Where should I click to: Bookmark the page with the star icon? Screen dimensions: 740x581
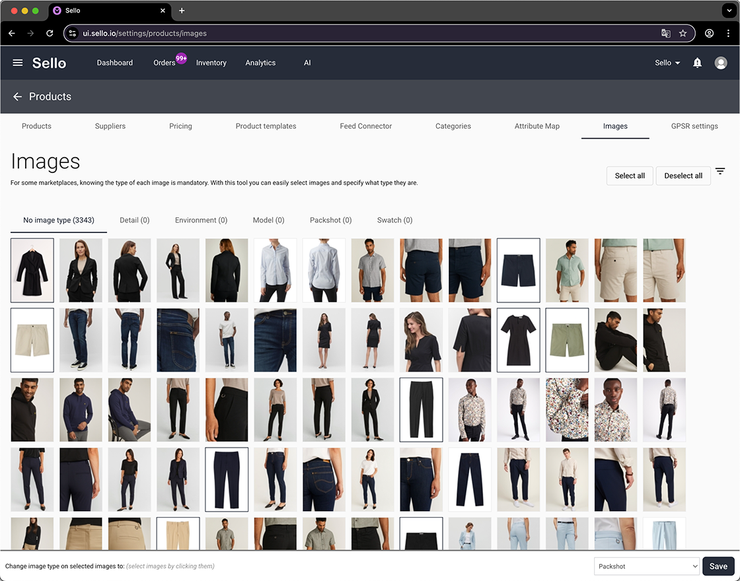[x=683, y=32]
